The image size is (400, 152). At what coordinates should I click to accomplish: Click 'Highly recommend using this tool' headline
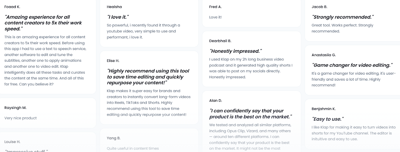click(x=148, y=77)
